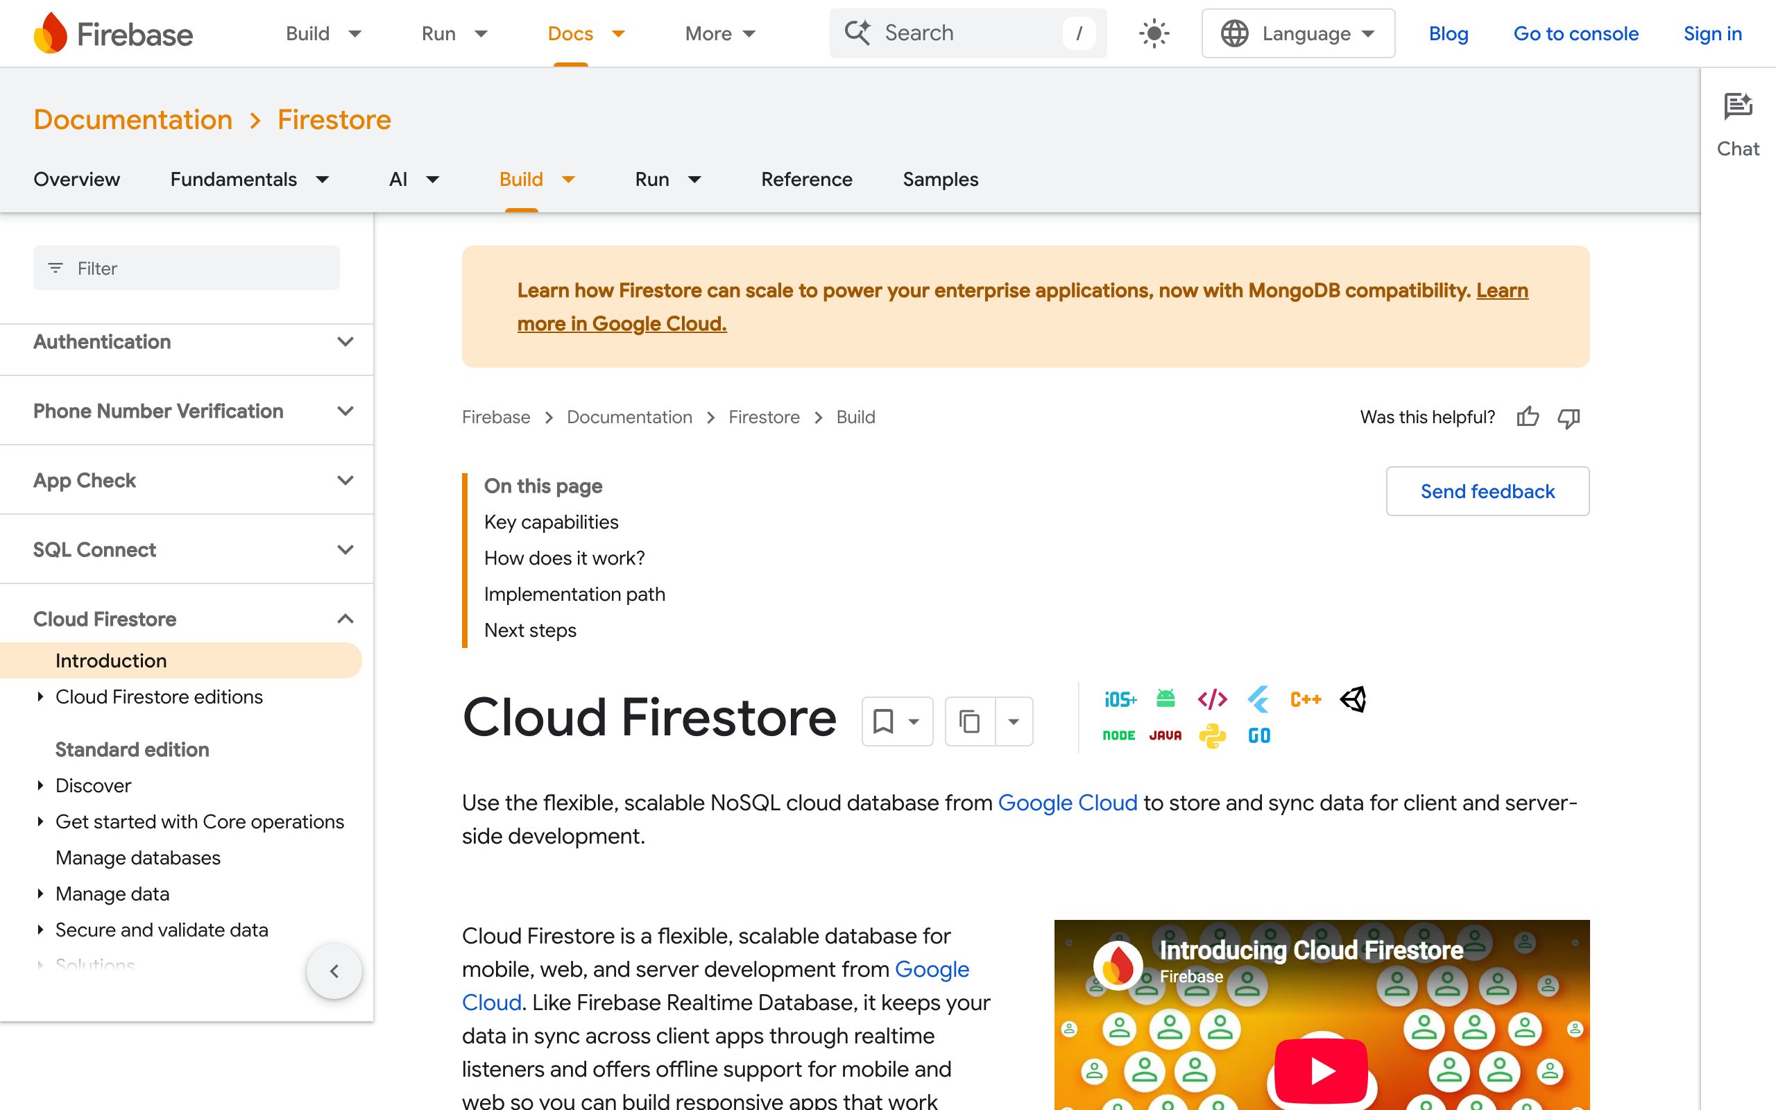Select the C++ platform icon
This screenshot has width=1776, height=1110.
(1306, 699)
